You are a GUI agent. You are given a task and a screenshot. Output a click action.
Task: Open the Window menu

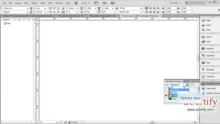(x=59, y=3)
